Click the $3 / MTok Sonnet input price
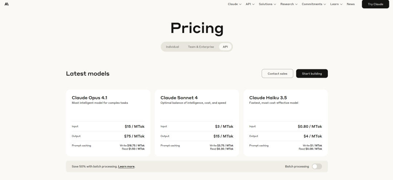 click(224, 127)
